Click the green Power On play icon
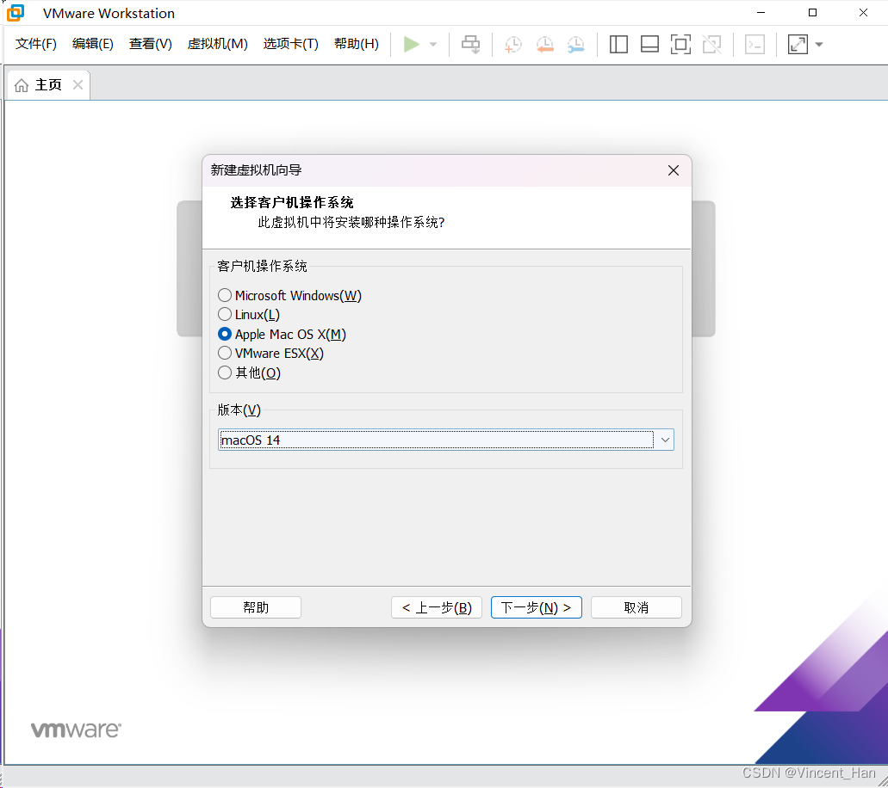 coord(411,44)
